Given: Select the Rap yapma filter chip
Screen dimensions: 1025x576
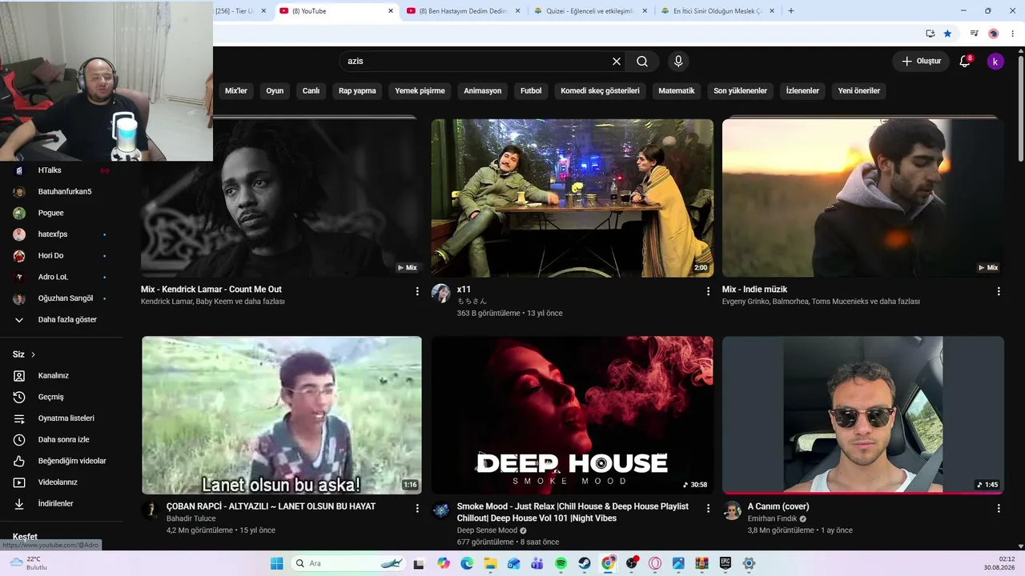Looking at the screenshot, I should tap(357, 91).
